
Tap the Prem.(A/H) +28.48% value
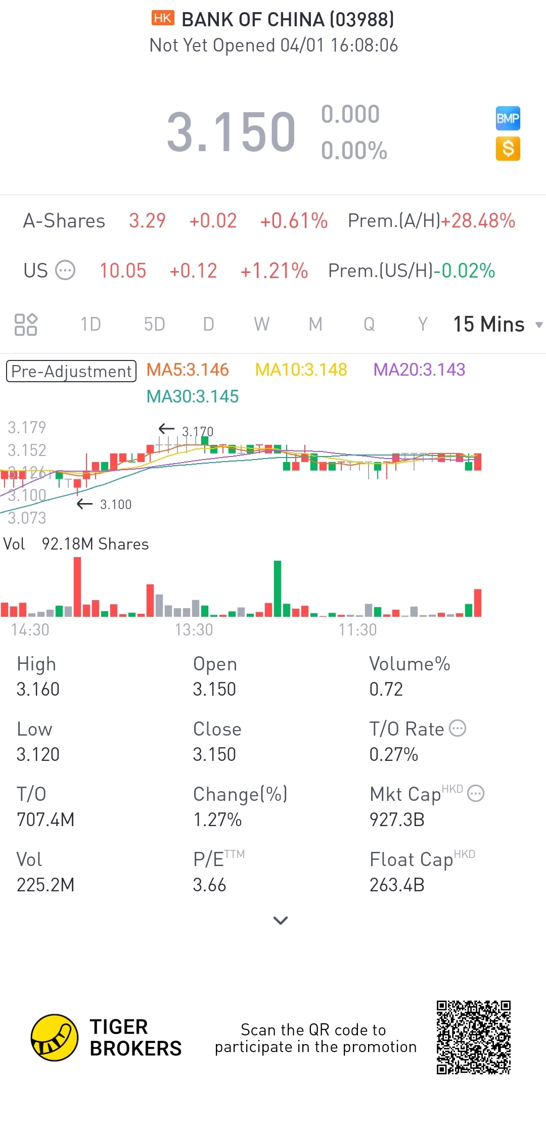tap(478, 221)
